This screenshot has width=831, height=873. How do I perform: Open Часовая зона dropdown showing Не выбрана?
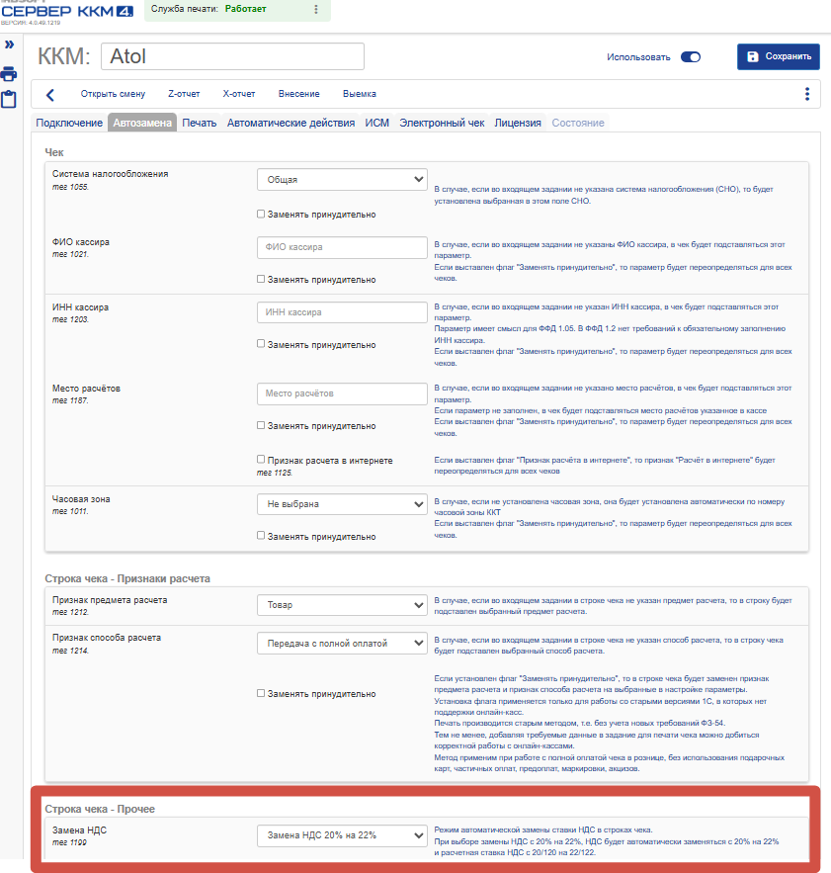[342, 504]
